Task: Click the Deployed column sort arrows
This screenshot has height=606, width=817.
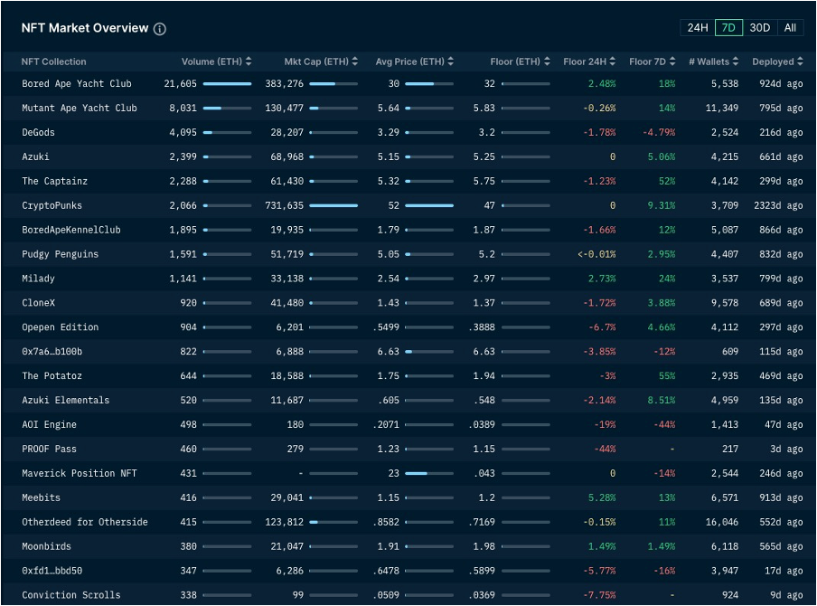Action: [800, 62]
